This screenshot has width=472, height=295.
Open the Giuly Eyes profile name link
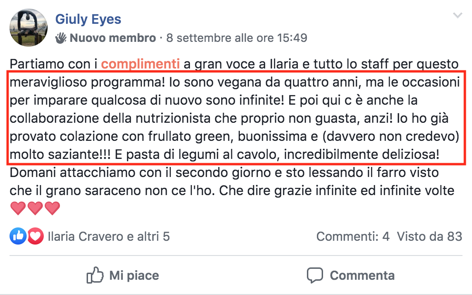(88, 20)
